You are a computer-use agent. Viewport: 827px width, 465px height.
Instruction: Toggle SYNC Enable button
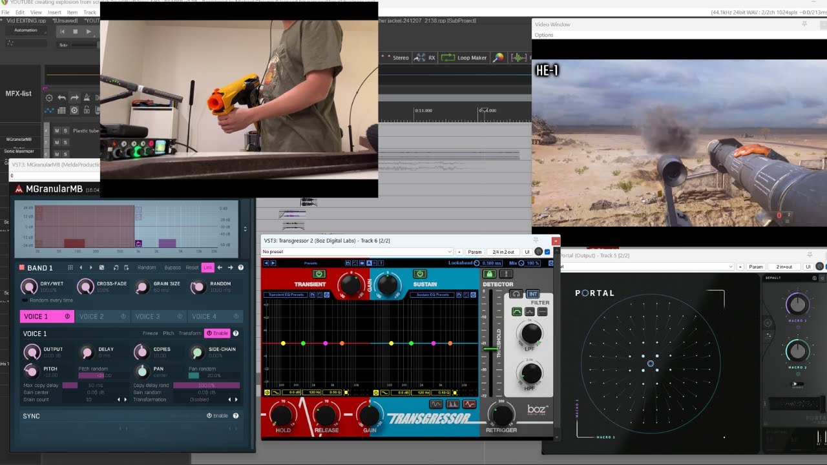click(x=217, y=416)
